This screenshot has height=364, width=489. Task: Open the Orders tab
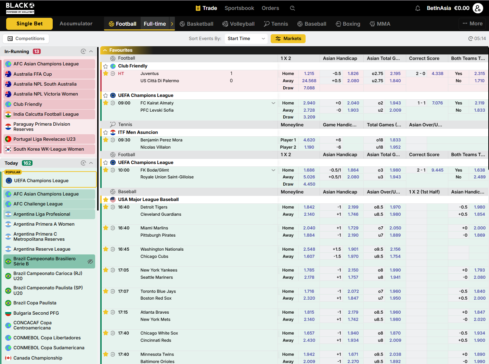point(270,8)
